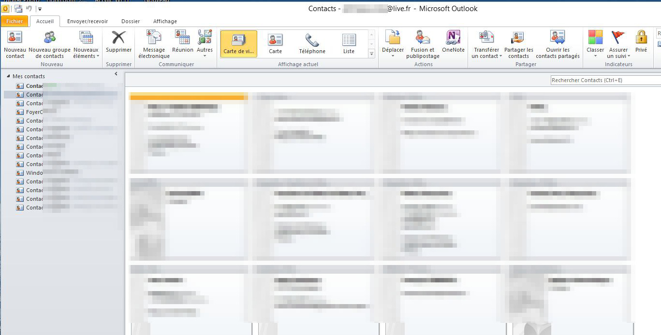
Task: Send a Message électronique
Action: [154, 44]
